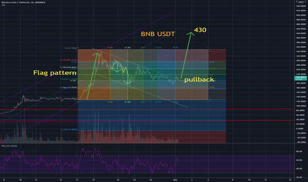Viewport: 308px width, 182px height.
Task: Click the Fibonacci label 1.618(-9.2895)
Action: tap(69, 129)
